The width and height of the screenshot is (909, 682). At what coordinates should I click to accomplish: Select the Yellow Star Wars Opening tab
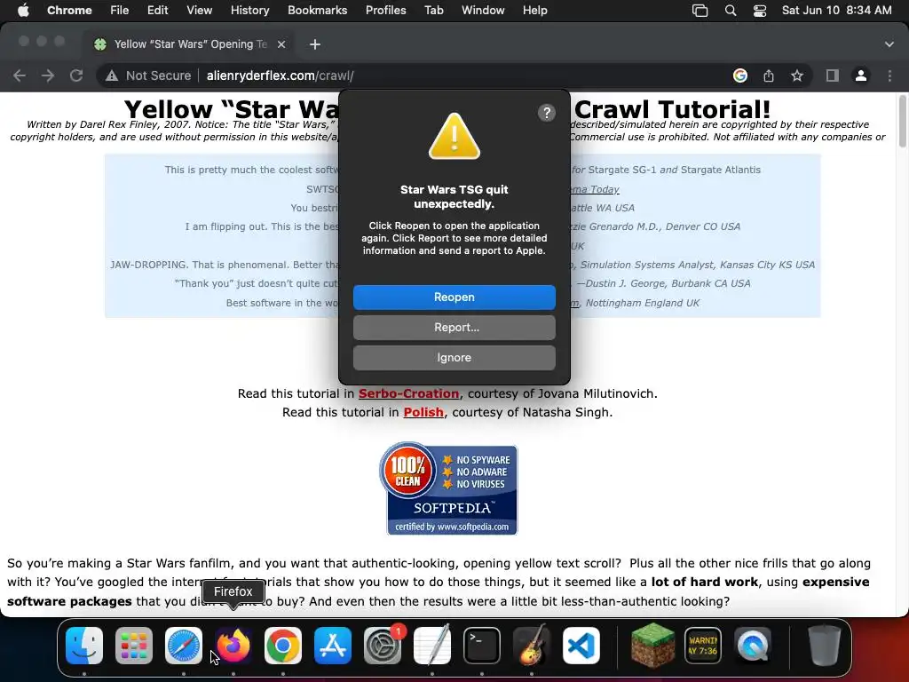click(x=190, y=44)
